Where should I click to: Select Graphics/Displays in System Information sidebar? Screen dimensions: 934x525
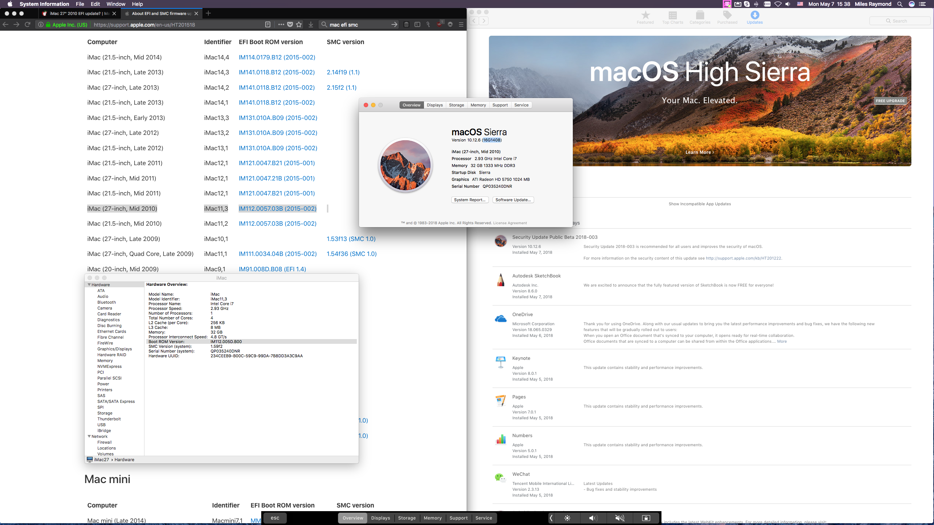pos(115,349)
